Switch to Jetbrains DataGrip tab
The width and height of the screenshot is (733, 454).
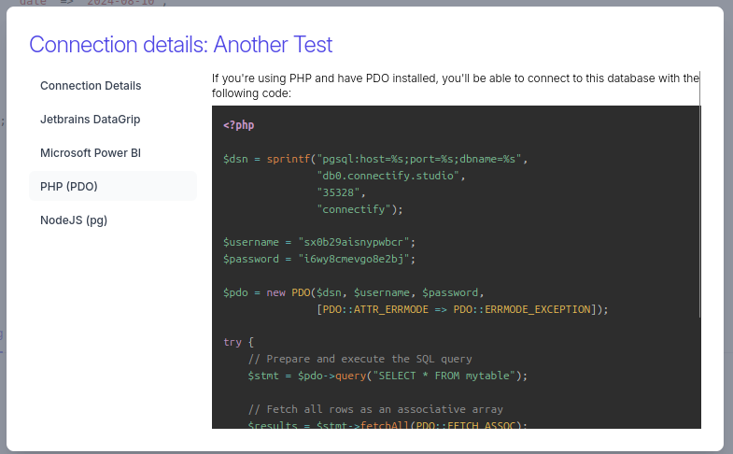(90, 120)
